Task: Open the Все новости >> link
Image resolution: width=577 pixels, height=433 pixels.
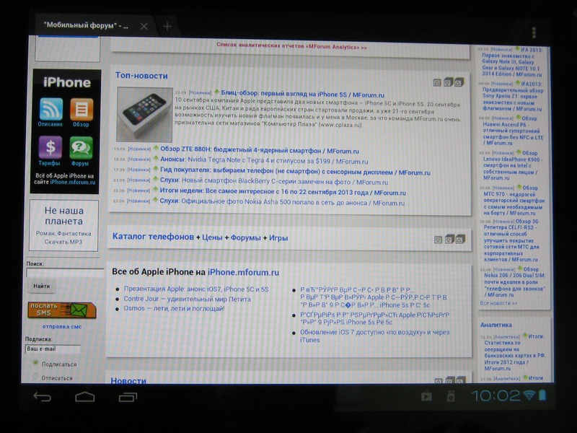Action: [498, 303]
